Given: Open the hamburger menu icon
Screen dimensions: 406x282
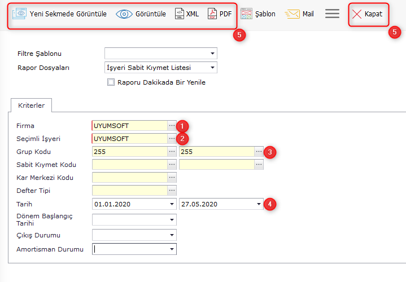Looking at the screenshot, I should 333,14.
